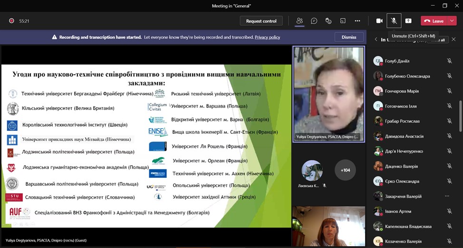Open more options for Захарченя Валерій
Viewport: 463px width, 248px height.
coord(447,196)
